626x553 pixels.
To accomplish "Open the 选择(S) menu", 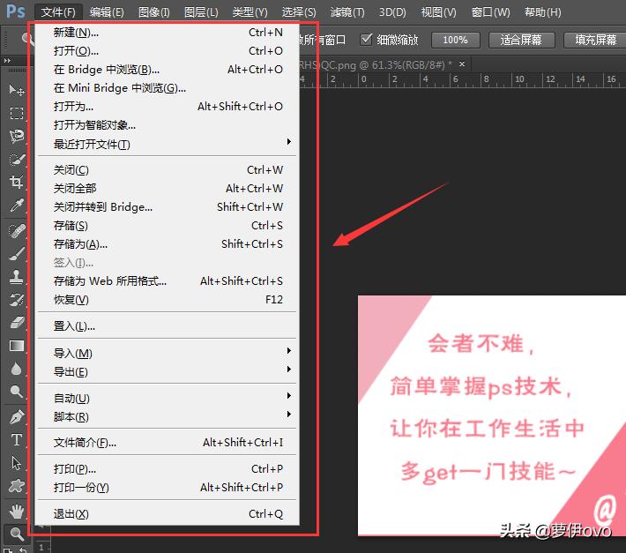I will 299,12.
